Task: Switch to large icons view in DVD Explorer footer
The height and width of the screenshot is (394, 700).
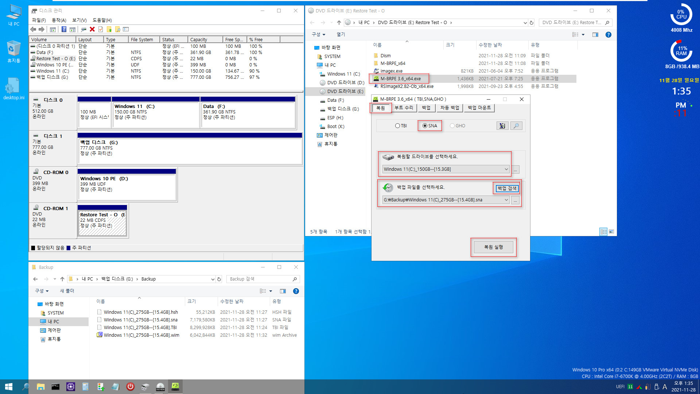Action: pyautogui.click(x=611, y=232)
